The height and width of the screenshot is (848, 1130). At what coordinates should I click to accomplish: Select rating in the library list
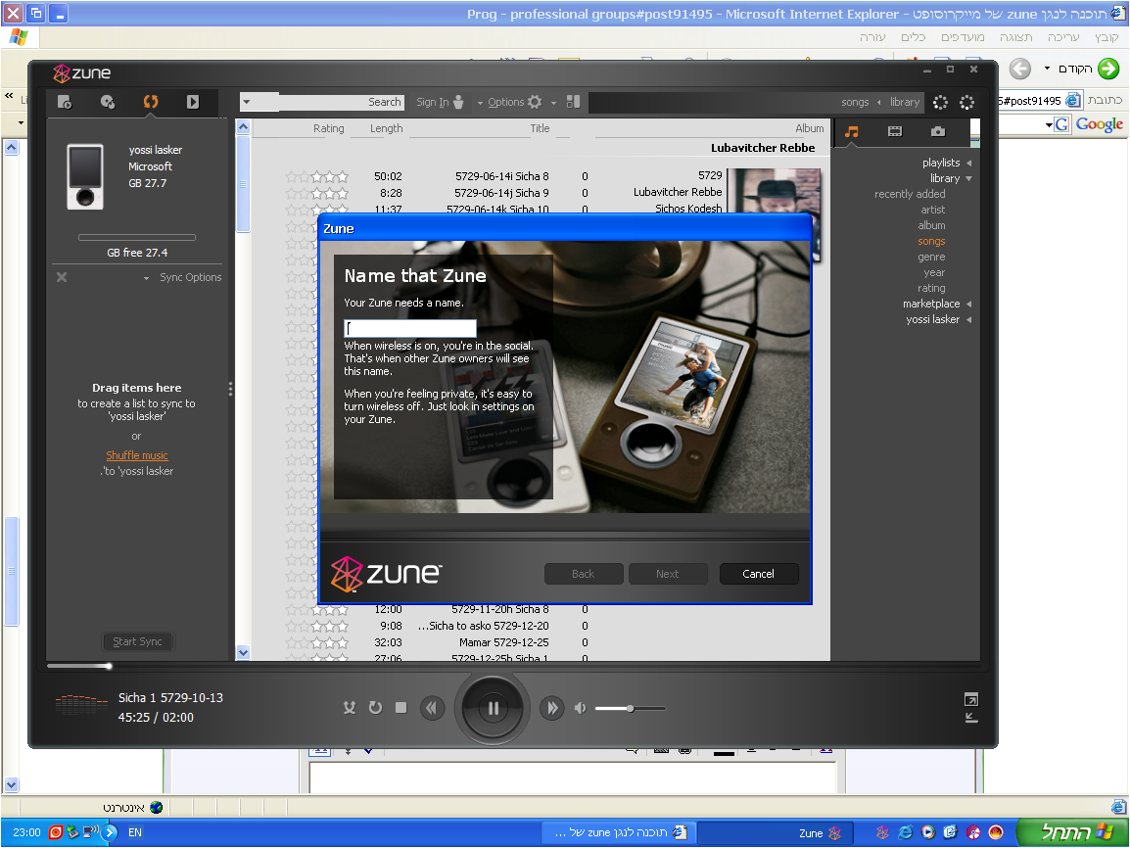931,288
